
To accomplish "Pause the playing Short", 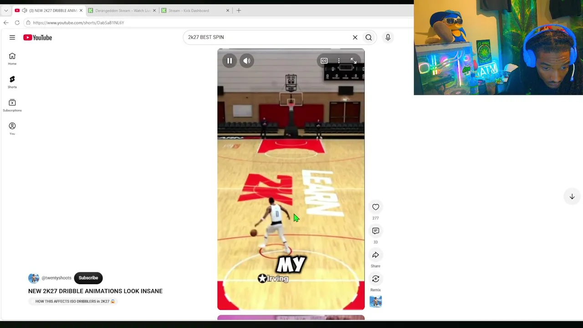I will click(230, 61).
